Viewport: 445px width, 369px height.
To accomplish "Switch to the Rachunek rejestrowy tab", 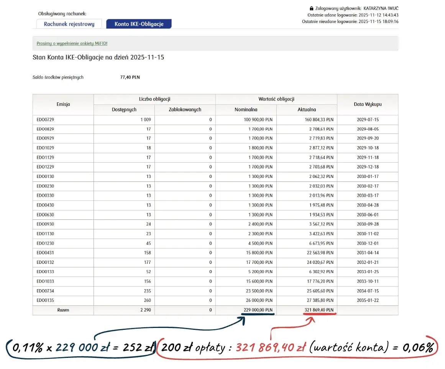I will click(69, 24).
